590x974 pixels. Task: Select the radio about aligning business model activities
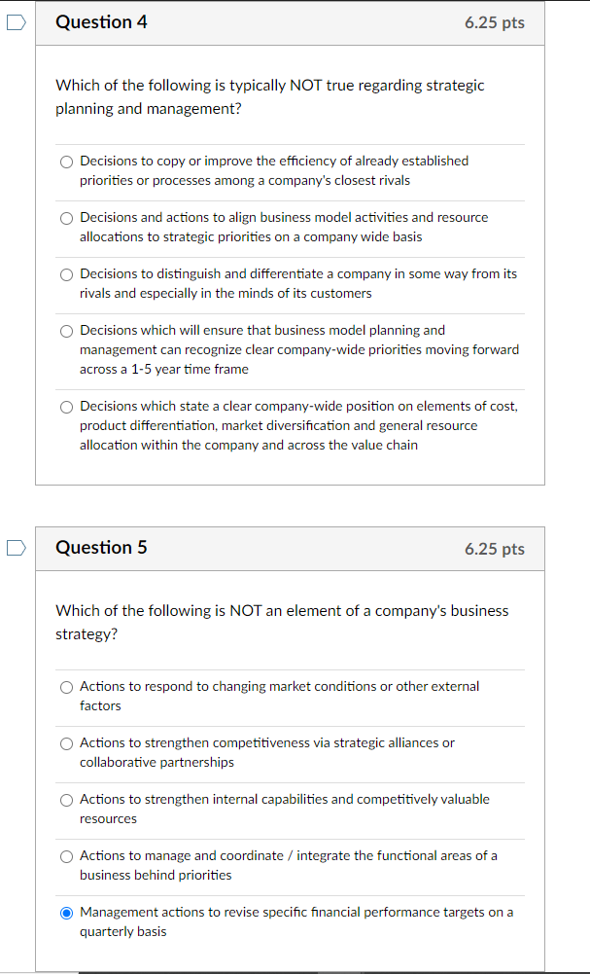(x=65, y=218)
